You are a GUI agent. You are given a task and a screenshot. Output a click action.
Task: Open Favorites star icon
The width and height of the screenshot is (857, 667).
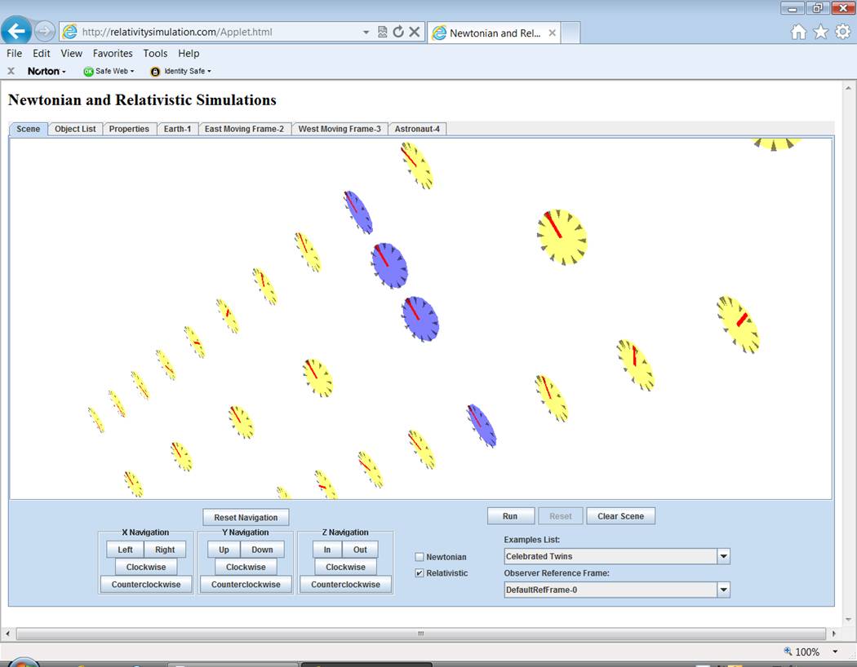tap(820, 32)
